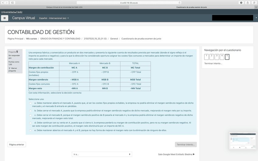Image resolution: width=258 pixels, height=161 pixels.
Task: Jump to question 3 in quiz navigation
Action: tap(217, 57)
